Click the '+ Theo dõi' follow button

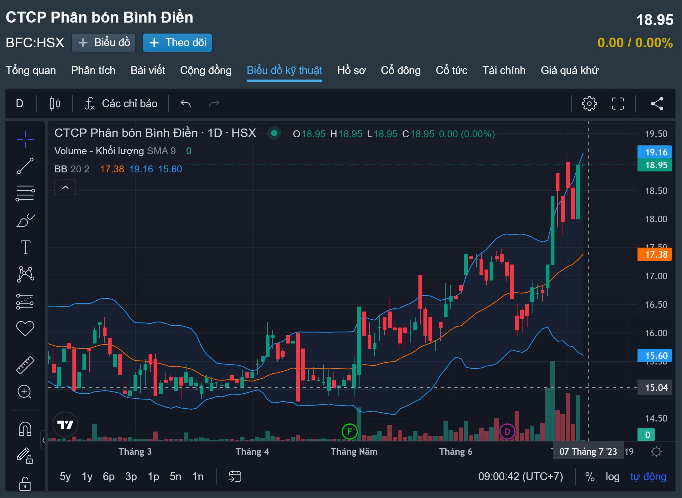[177, 43]
